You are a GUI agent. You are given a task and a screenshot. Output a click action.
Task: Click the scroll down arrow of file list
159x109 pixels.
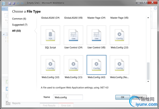coord(148,81)
